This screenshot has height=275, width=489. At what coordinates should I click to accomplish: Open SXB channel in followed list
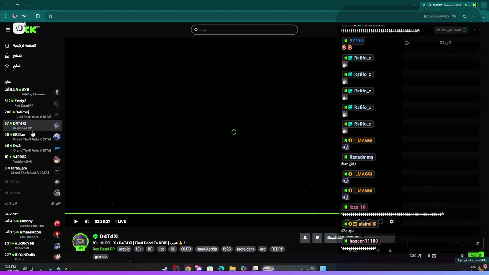click(32, 92)
